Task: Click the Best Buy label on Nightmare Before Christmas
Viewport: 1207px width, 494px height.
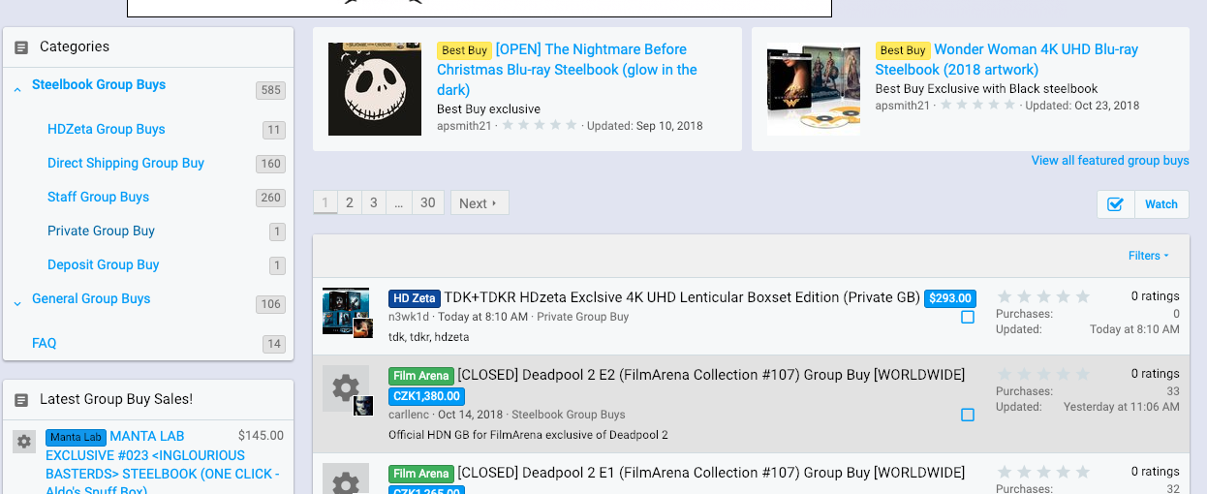Action: coord(464,50)
